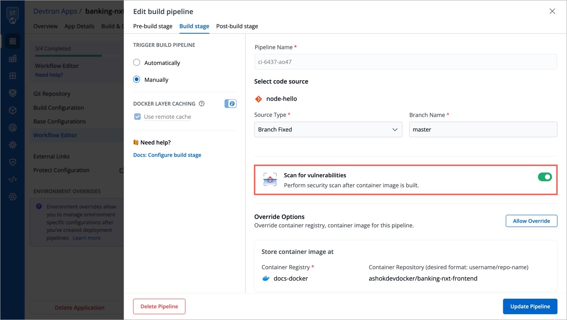The height and width of the screenshot is (320, 567).
Task: Click the Docker Layer Caching help icon
Action: pyautogui.click(x=202, y=104)
